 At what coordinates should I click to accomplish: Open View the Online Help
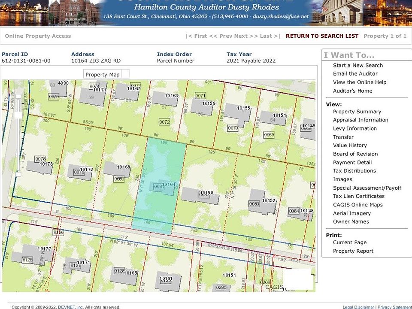point(359,82)
